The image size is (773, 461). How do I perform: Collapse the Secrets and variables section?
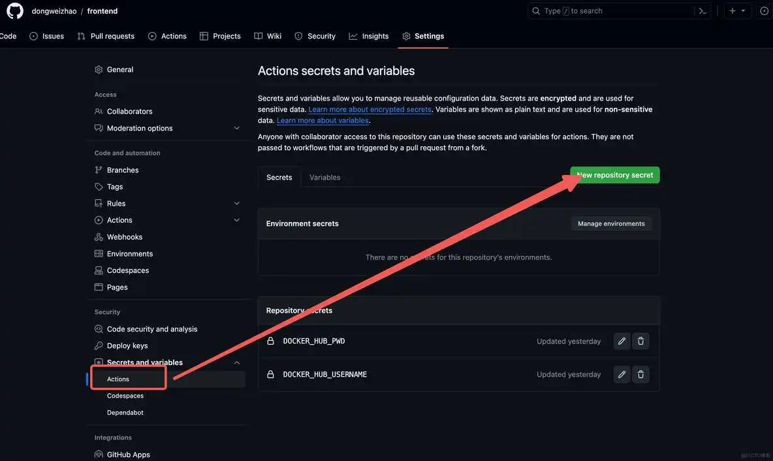[236, 362]
